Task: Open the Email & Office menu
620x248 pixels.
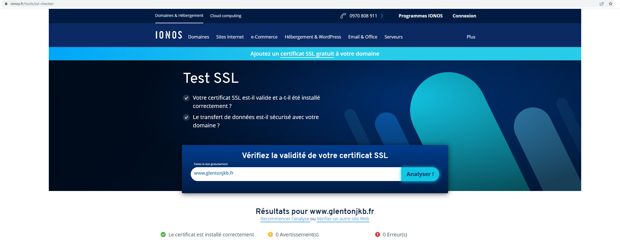Action: point(362,37)
